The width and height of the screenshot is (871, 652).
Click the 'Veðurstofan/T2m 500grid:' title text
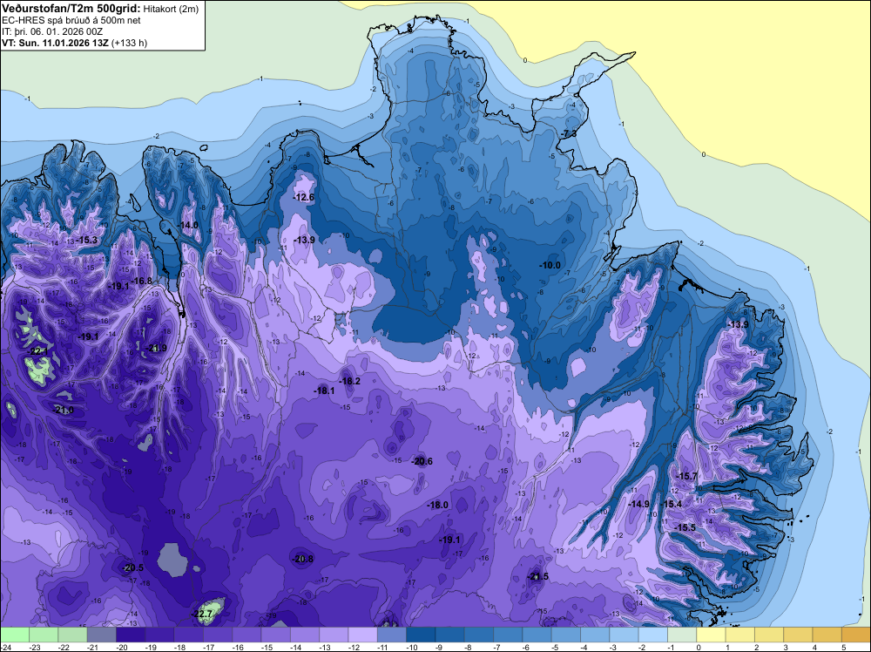pyautogui.click(x=71, y=8)
